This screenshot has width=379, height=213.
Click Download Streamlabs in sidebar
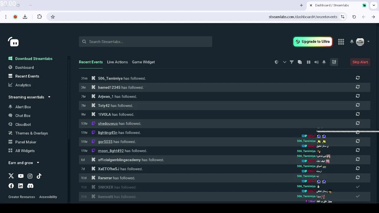point(30,59)
